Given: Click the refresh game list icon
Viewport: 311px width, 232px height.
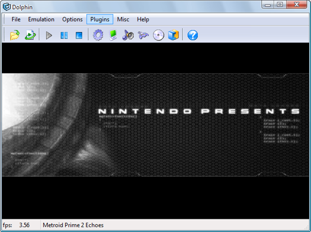Looking at the screenshot, I should [30, 35].
